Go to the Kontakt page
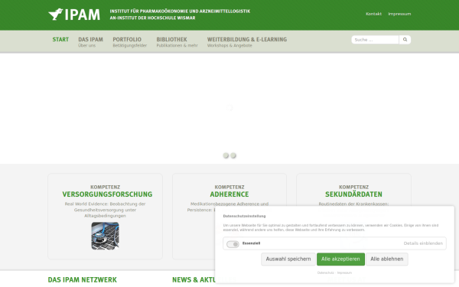459x287 pixels. pos(373,14)
